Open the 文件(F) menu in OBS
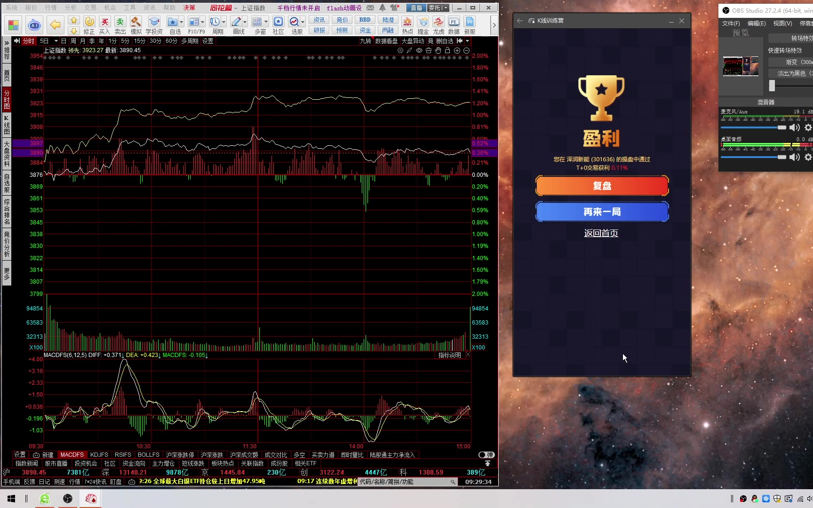Image resolution: width=813 pixels, height=508 pixels. (x=731, y=23)
